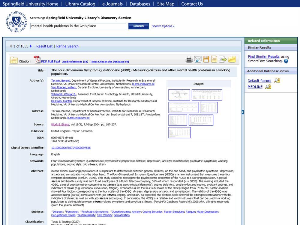Image resolution: width=300 pixels, height=225 pixels.
Task: Open Springfield University Home menu item
Action: (x=30, y=4)
